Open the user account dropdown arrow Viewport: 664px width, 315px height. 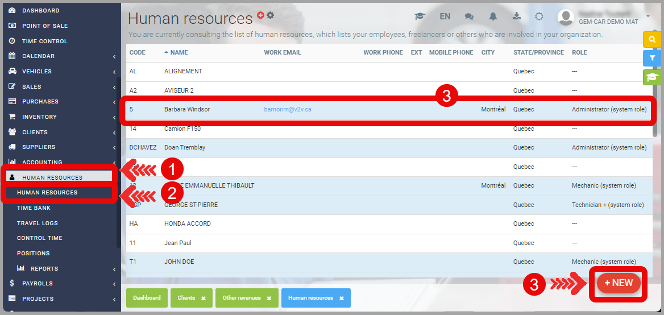tap(648, 16)
